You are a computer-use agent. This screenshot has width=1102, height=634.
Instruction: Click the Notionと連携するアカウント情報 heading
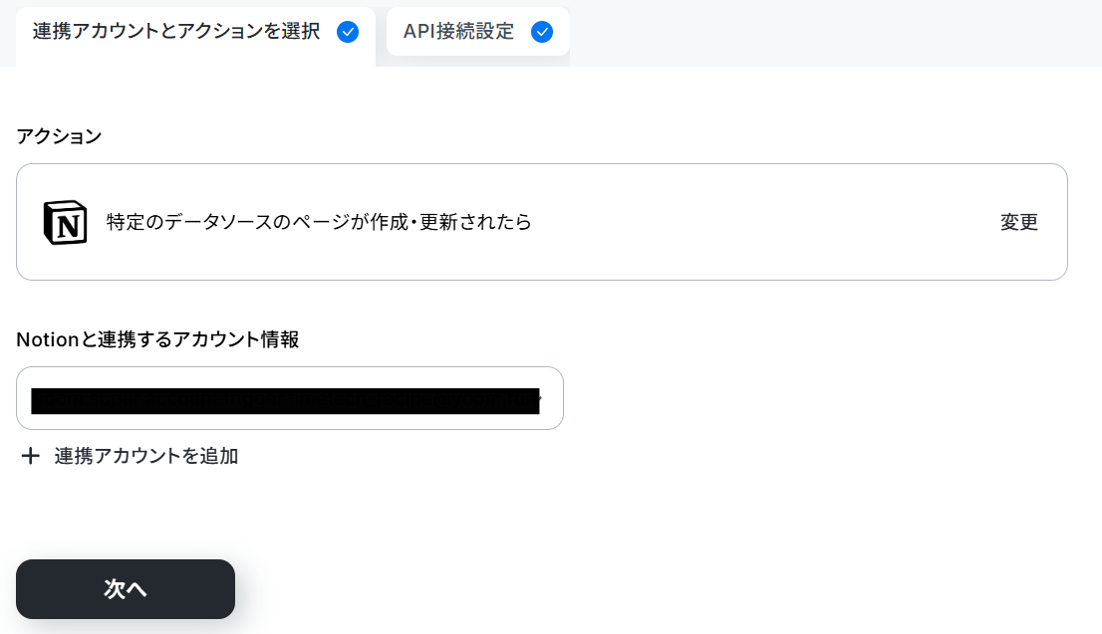pyautogui.click(x=157, y=339)
